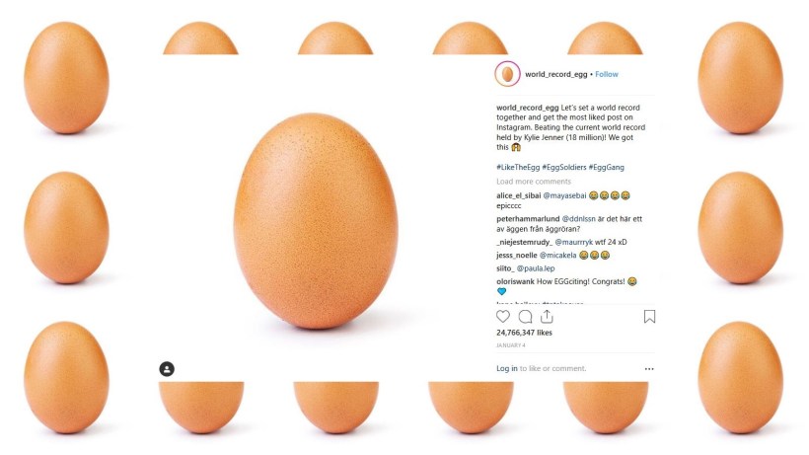Click Log in to like or comment
The image size is (809, 455).
pyautogui.click(x=507, y=368)
